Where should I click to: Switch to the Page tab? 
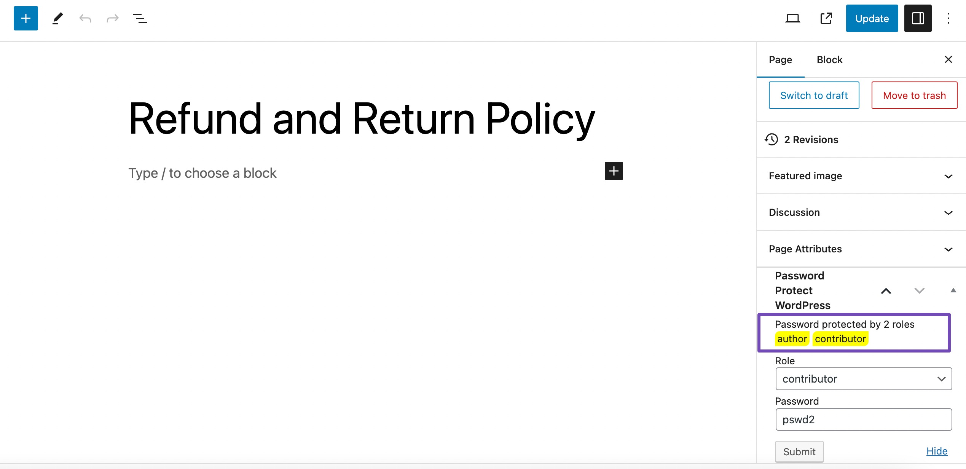(781, 60)
